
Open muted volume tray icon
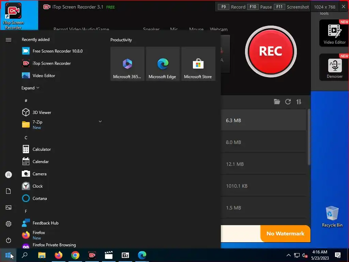305,255
